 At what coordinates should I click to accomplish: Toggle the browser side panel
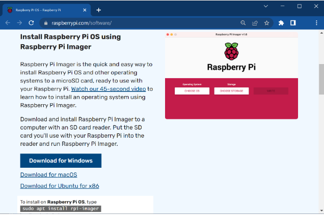[x=293, y=23]
